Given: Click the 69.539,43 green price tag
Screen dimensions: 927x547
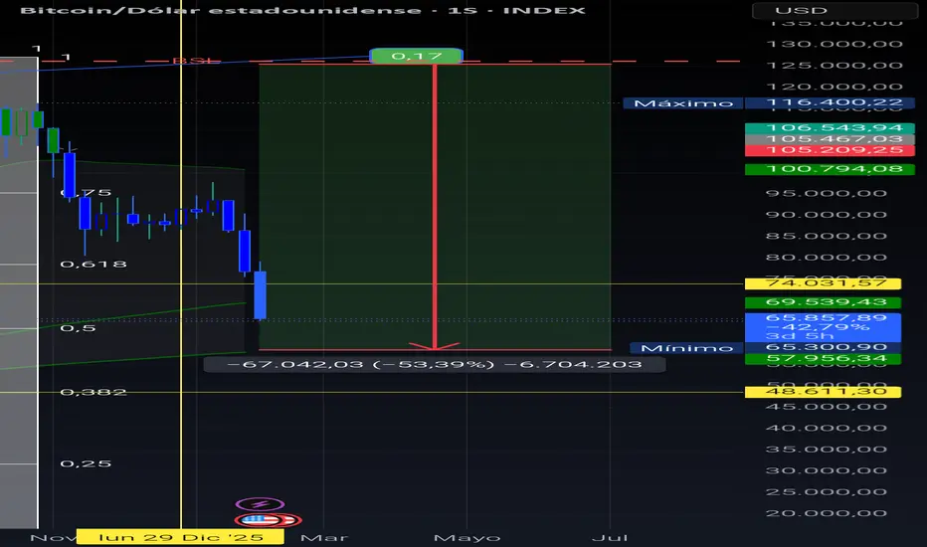Looking at the screenshot, I should click(x=823, y=302).
